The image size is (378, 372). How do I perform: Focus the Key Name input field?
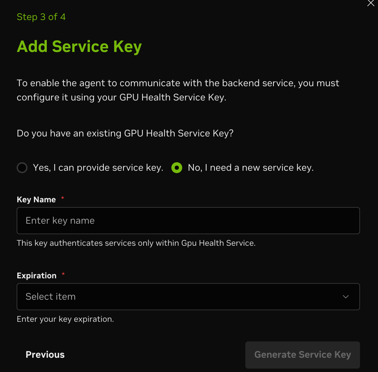tap(188, 221)
